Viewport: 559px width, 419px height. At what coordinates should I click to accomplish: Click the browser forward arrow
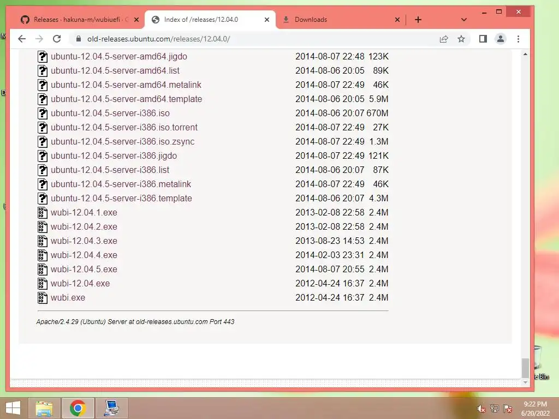[x=39, y=39]
